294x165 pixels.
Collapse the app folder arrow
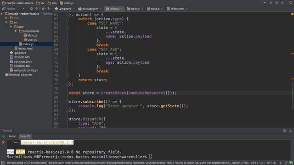tap(11, 27)
